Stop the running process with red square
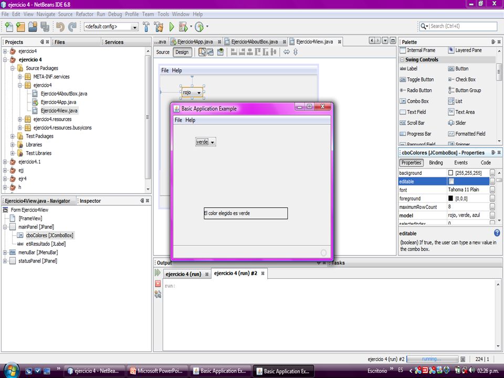 [x=158, y=283]
